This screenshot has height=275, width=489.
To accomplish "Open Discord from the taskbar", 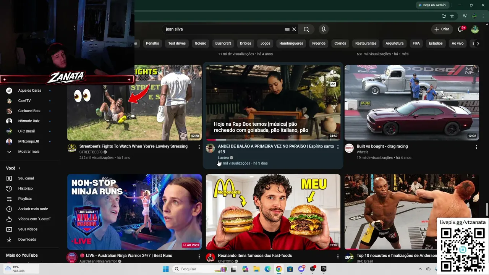I will coord(301,269).
